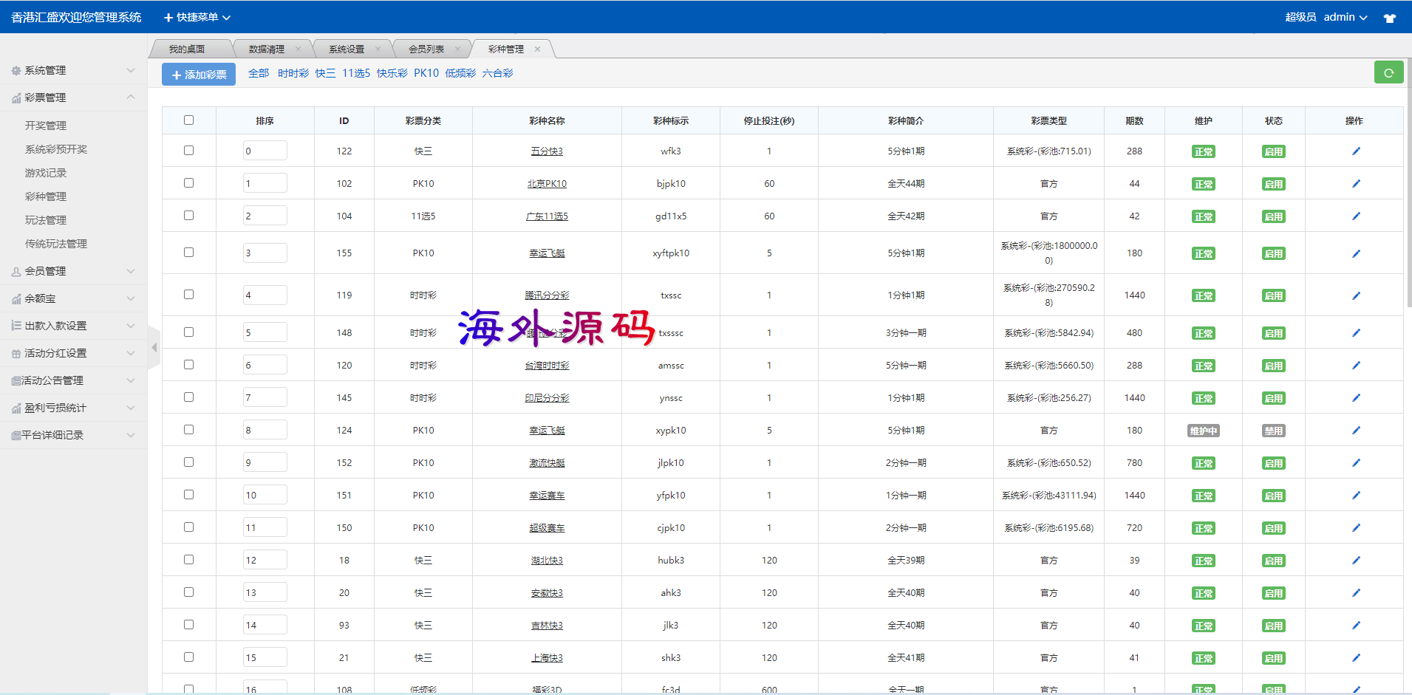The height and width of the screenshot is (695, 1412).
Task: Expand 活动分红设置 sidebar section
Action: (73, 353)
